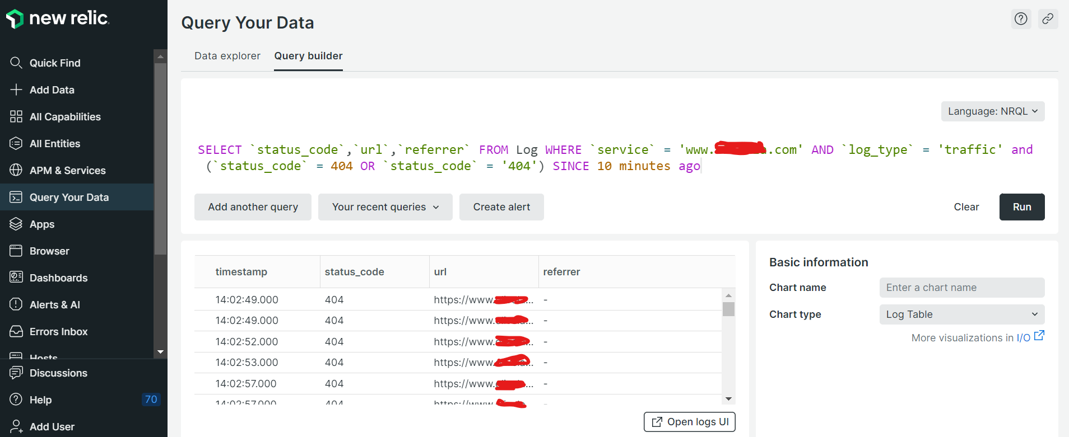Click the help question mark icon at top right

point(1021,19)
